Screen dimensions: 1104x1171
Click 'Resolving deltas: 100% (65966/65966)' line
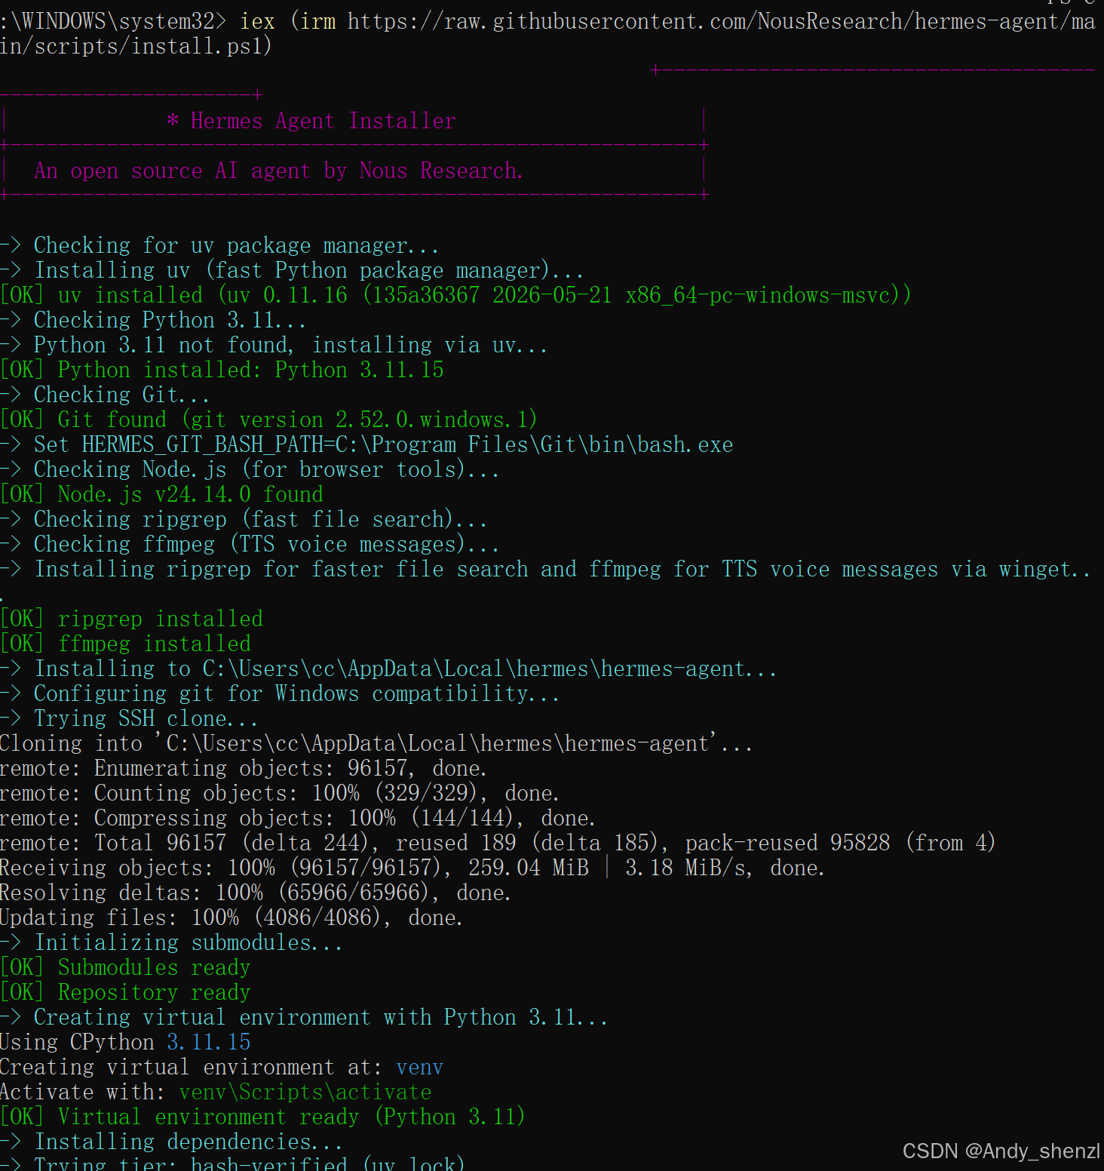(x=256, y=893)
